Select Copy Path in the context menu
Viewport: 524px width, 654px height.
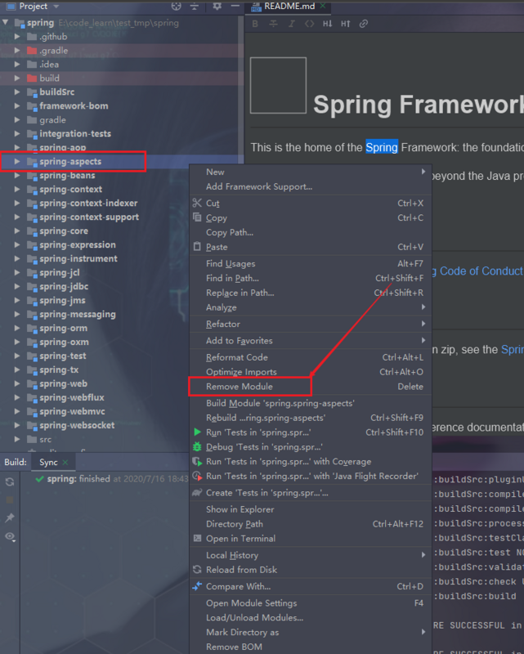pos(311,232)
